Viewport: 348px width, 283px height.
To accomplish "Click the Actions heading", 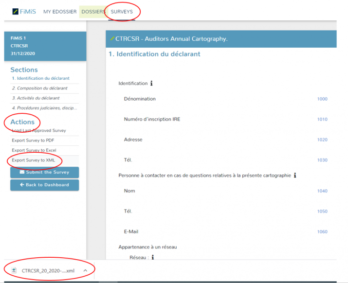I will click(22, 122).
